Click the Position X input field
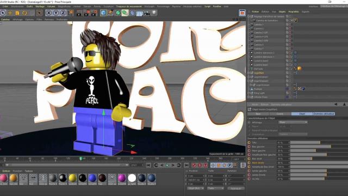This screenshot has height=196, width=348. pos(196,176)
